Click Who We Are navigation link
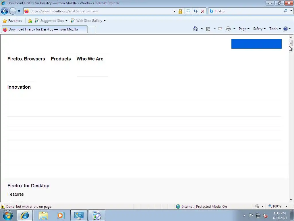The width and height of the screenshot is (294, 221). click(90, 59)
